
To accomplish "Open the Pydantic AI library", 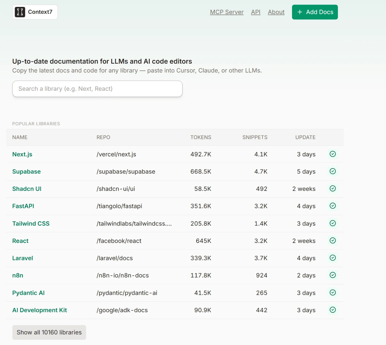I will (x=28, y=293).
